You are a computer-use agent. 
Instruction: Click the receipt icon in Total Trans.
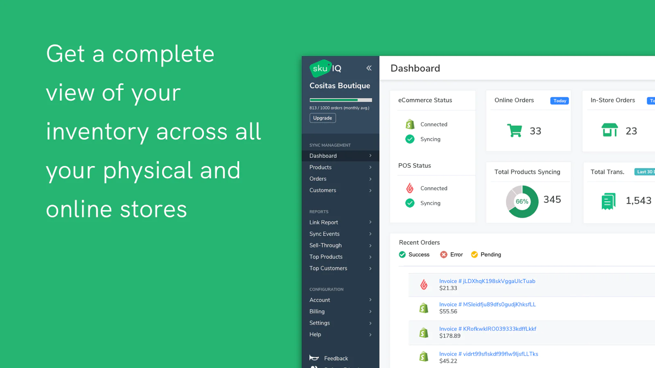[609, 201]
